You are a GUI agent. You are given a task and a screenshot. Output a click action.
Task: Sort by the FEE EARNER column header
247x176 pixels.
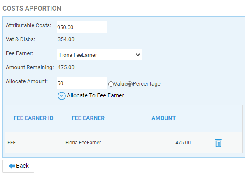coord(88,118)
